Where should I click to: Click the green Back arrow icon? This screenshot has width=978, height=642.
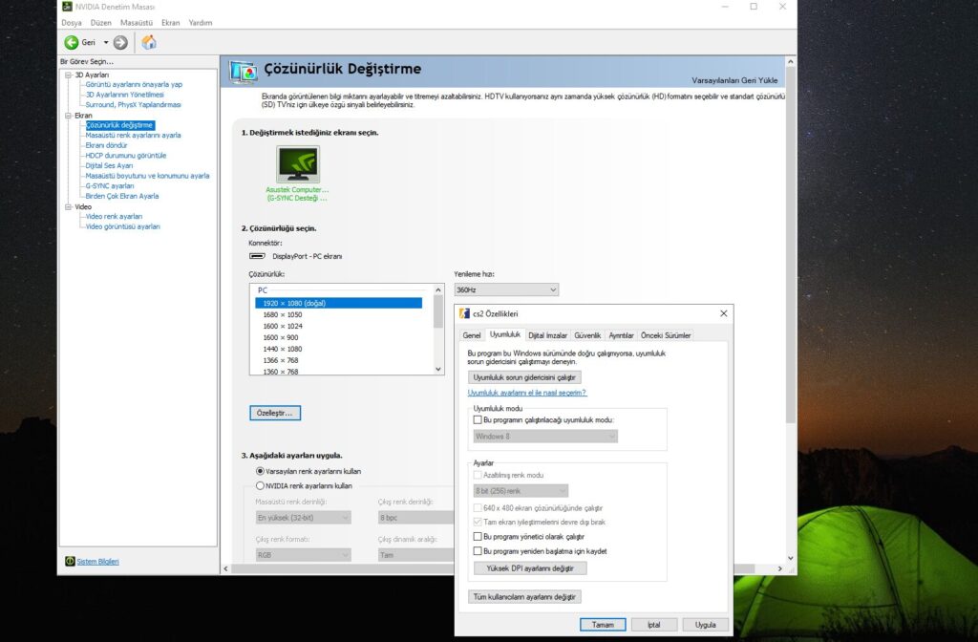[72, 42]
